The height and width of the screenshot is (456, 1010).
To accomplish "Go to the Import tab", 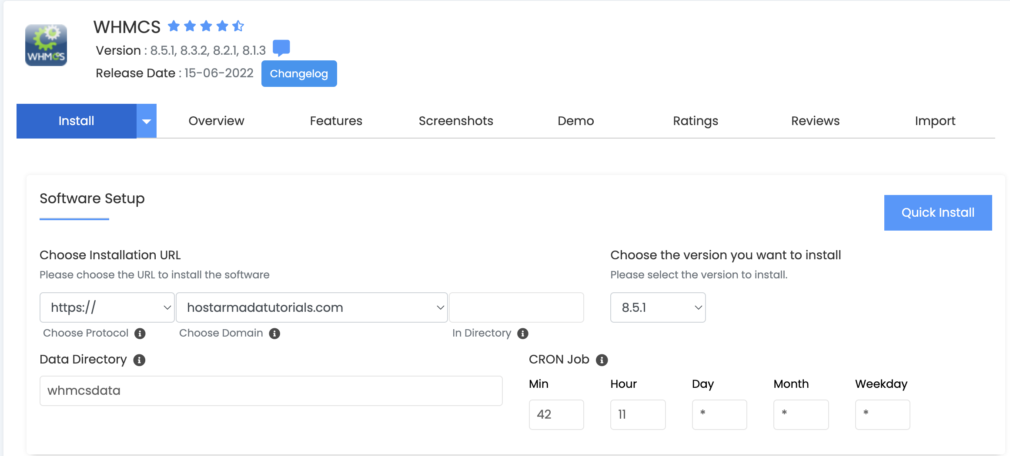I will (x=935, y=121).
